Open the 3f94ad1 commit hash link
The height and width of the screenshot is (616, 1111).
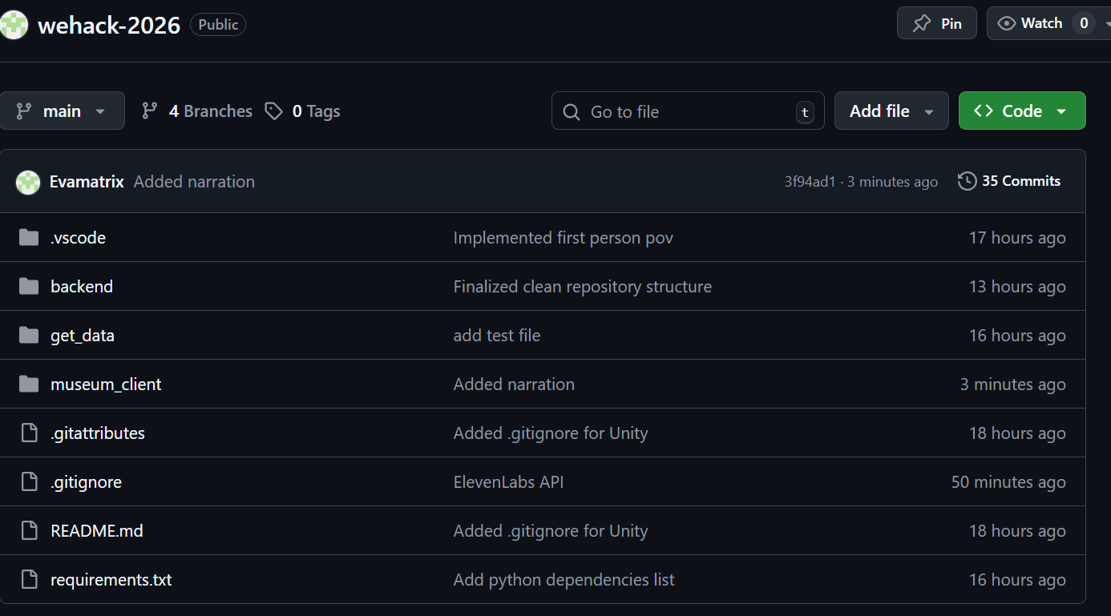(810, 182)
